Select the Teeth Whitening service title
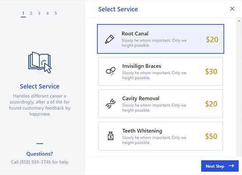This screenshot has width=242, height=175. (142, 131)
